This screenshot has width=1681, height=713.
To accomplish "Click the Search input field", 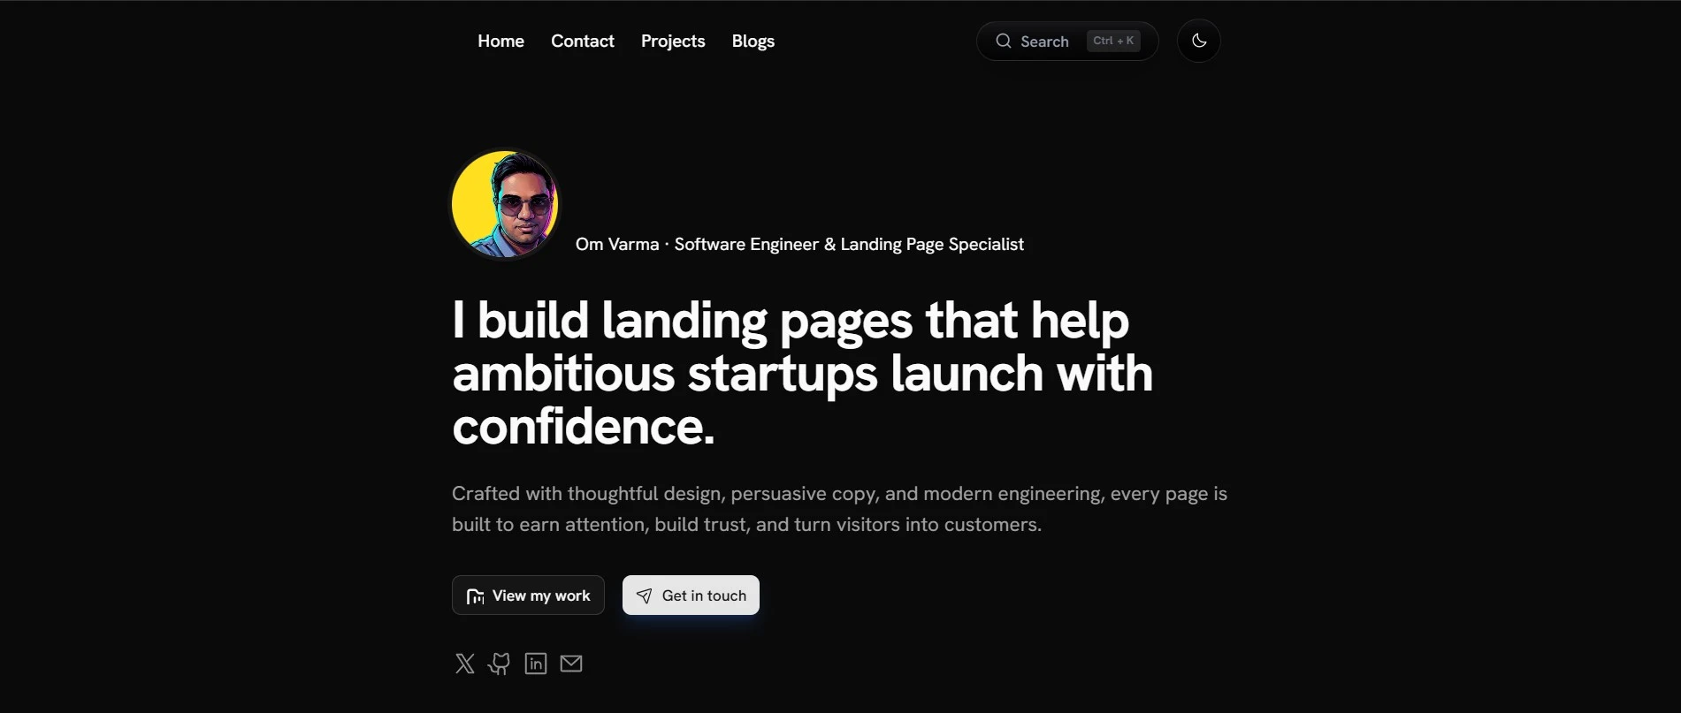I will coord(1067,41).
